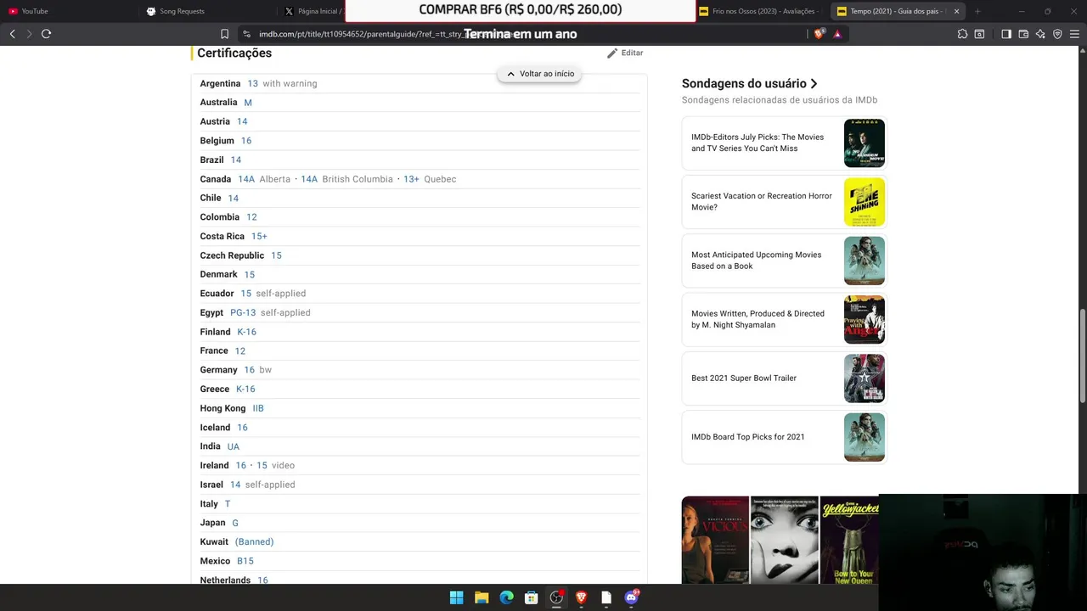Image resolution: width=1087 pixels, height=611 pixels.
Task: Click Costa Rica 15+ link
Action: click(259, 236)
